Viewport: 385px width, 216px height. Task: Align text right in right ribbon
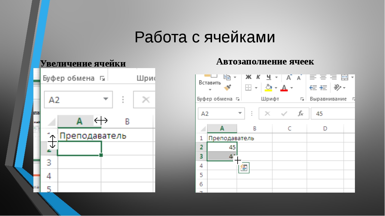coord(333,77)
